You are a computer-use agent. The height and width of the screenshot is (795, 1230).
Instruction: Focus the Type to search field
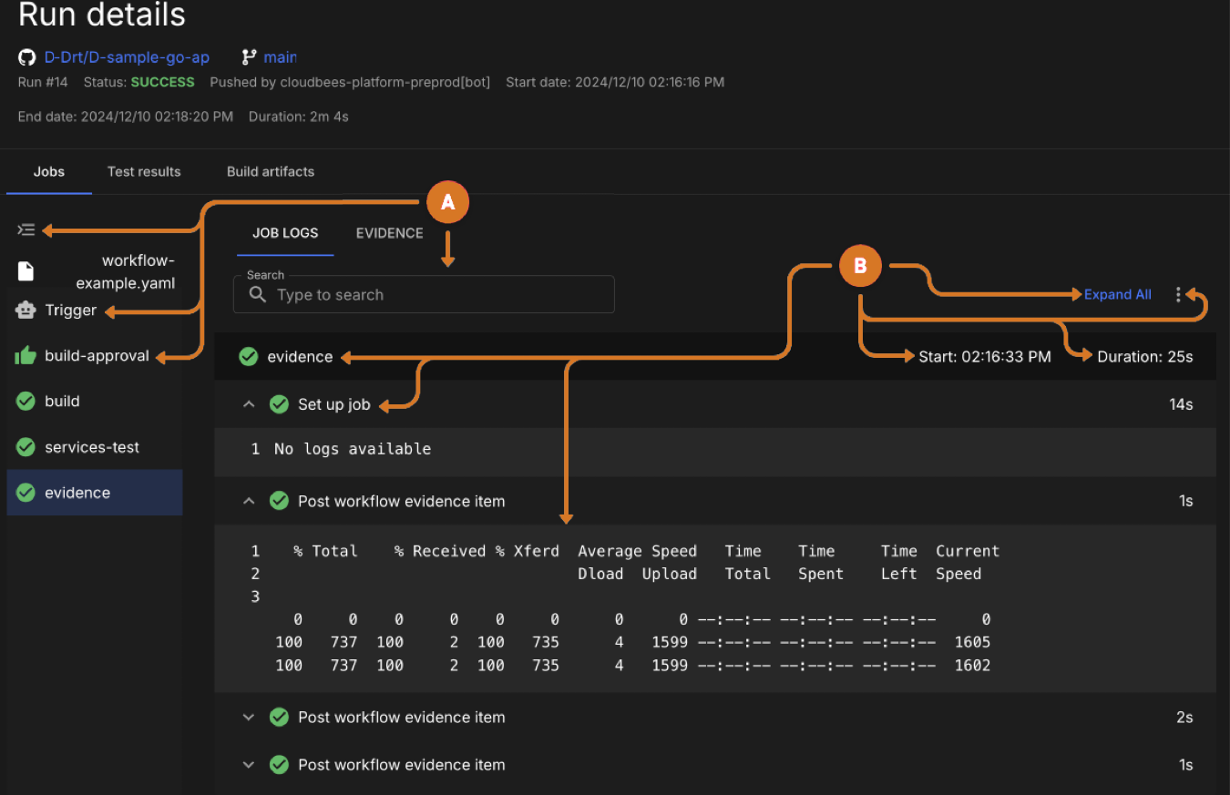(x=437, y=295)
